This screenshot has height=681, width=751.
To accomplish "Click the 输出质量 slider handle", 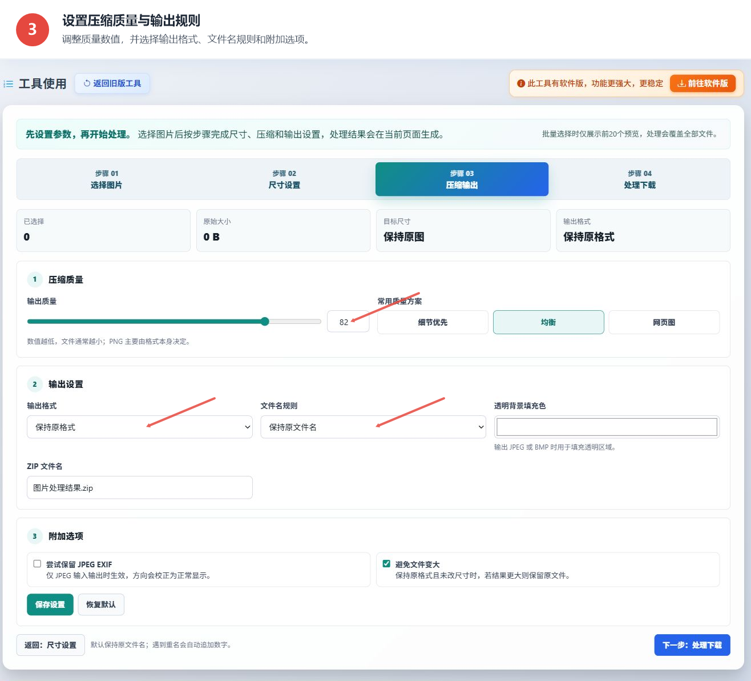I will (x=265, y=322).
